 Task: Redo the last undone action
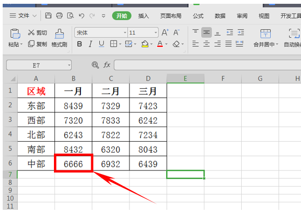click(x=92, y=16)
